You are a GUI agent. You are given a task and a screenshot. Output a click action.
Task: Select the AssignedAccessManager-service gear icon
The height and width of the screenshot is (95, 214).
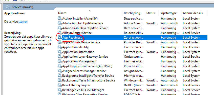point(59,71)
